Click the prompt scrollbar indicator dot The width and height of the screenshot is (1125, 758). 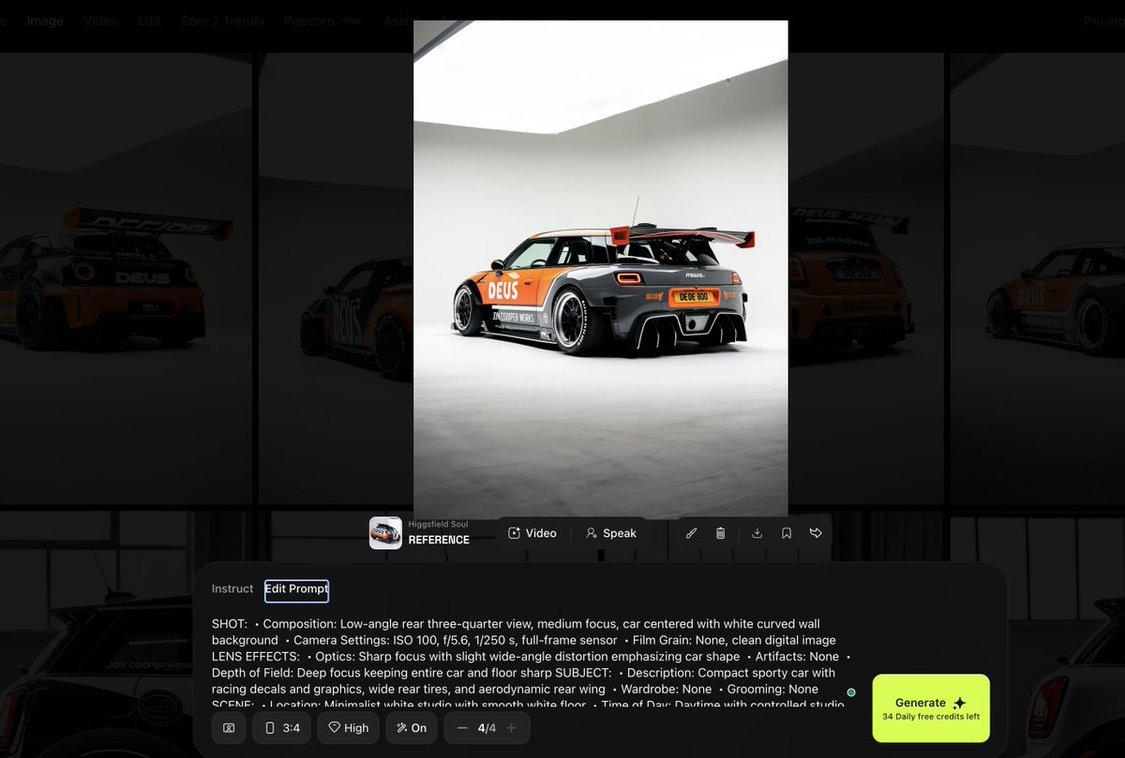pyautogui.click(x=851, y=692)
